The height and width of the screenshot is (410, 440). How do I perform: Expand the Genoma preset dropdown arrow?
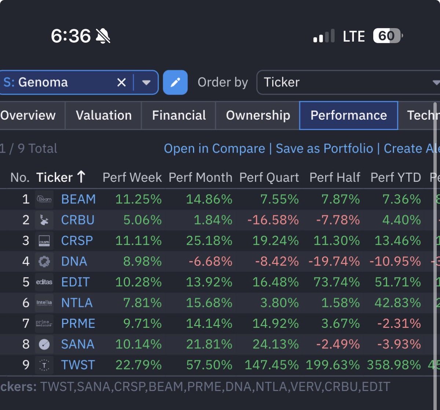pos(146,82)
